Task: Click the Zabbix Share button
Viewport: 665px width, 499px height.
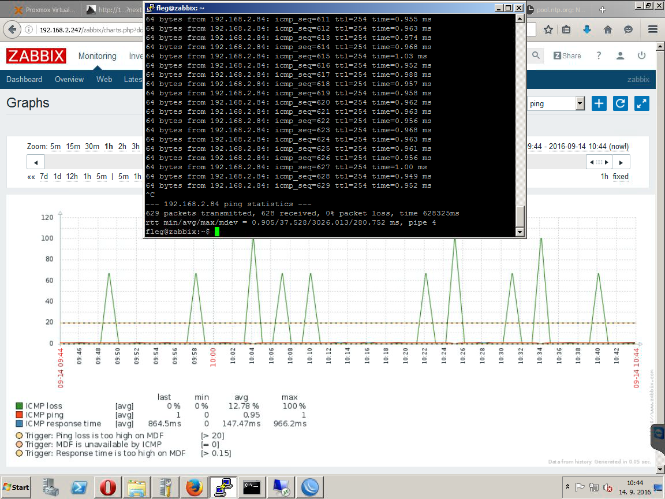Action: click(567, 55)
